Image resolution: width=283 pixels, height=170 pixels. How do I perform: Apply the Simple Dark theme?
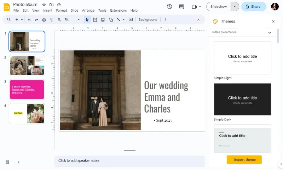pos(242,99)
